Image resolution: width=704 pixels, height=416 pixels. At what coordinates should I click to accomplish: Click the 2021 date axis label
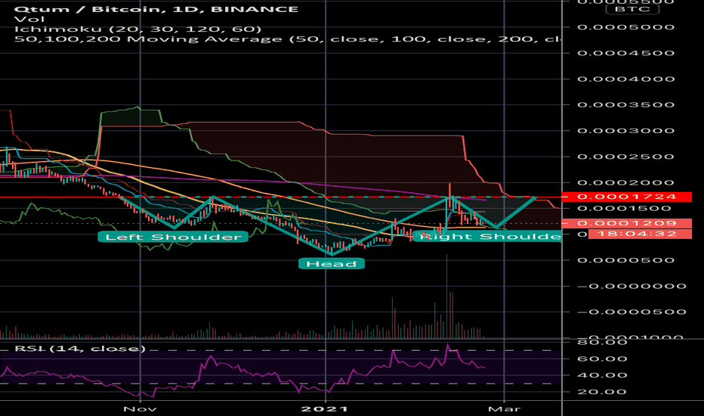(x=325, y=408)
